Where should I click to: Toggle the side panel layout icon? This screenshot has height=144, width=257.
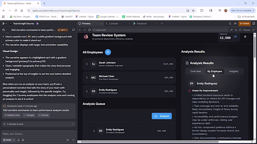[x=254, y=23]
